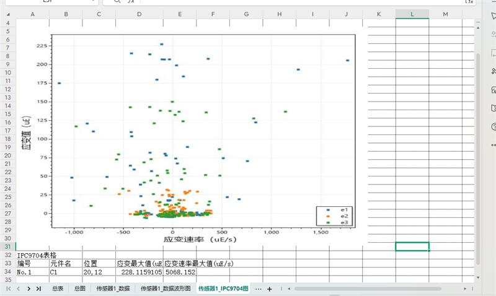
Task: Open the 传感器1_数据 sheet tab
Action: tap(113, 289)
